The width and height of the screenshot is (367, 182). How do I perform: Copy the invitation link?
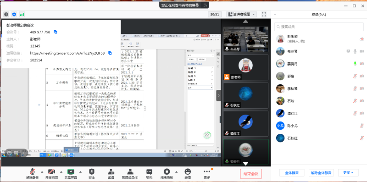click(x=110, y=53)
